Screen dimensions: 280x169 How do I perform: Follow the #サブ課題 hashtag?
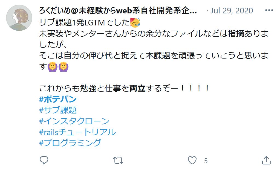tap(58, 110)
